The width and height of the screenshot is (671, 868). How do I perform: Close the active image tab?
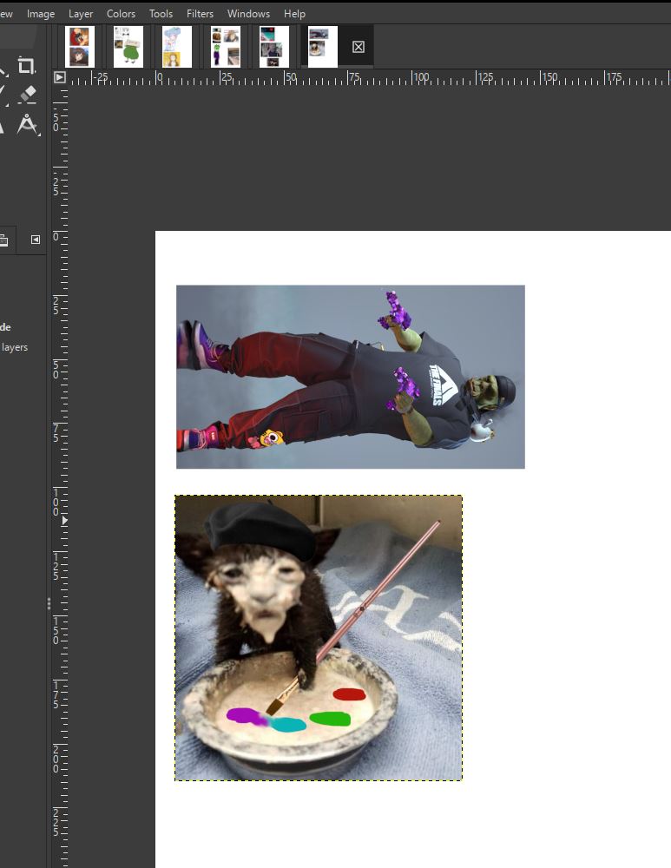tap(359, 47)
